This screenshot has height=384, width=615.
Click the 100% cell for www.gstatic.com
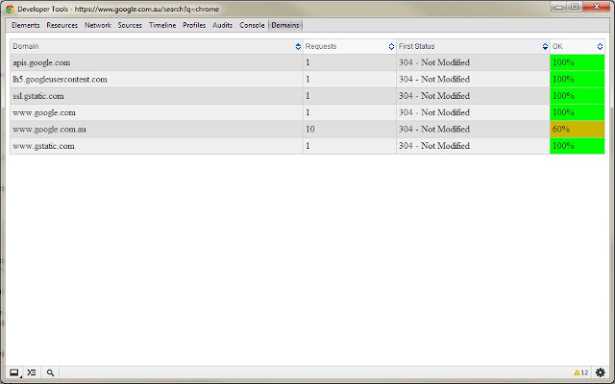pos(578,146)
